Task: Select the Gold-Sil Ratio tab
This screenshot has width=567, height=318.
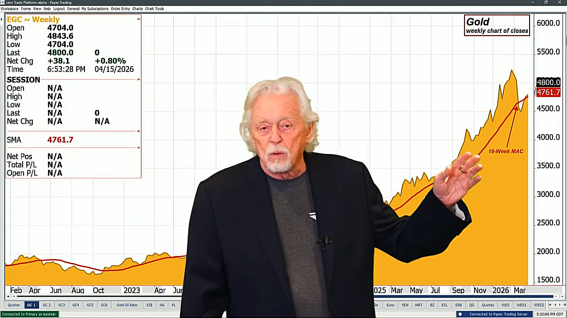Action: 127,305
